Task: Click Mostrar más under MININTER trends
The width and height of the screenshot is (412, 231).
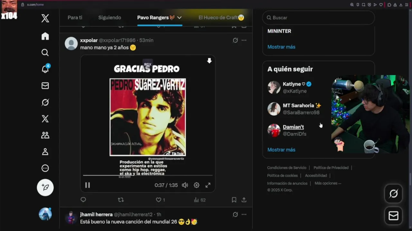Action: [x=281, y=47]
